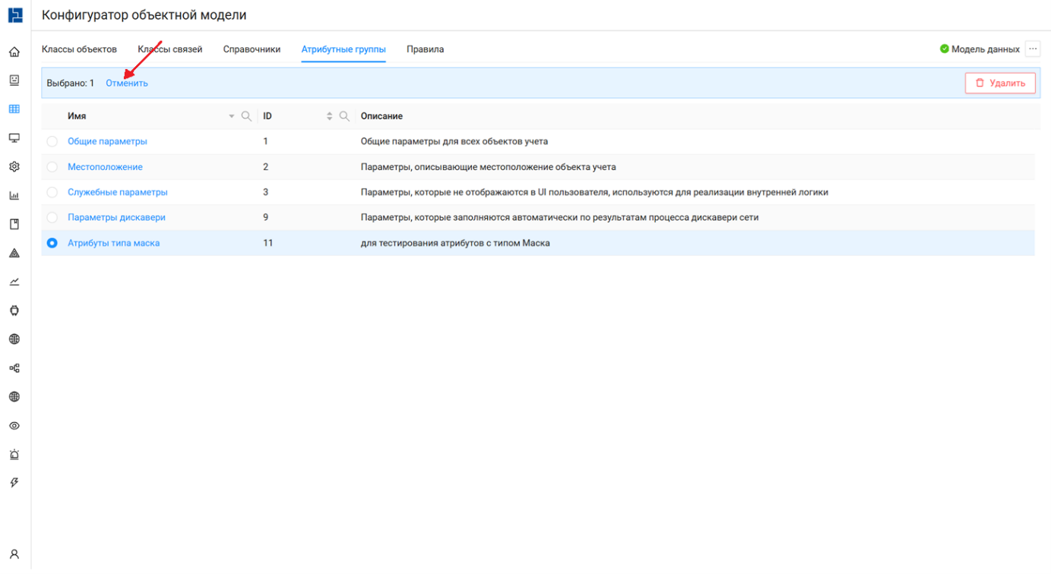The height and width of the screenshot is (574, 1051).
Task: Open the Служебные параметры group link
Action: 118,193
